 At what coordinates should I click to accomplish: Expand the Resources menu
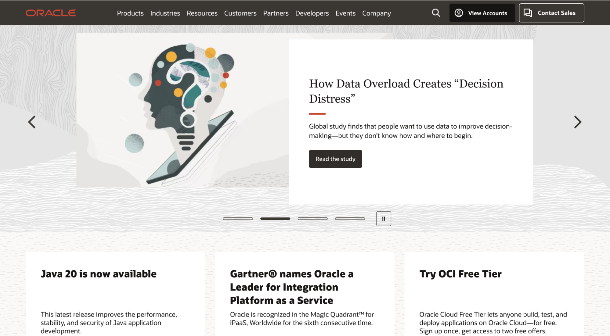tap(202, 13)
